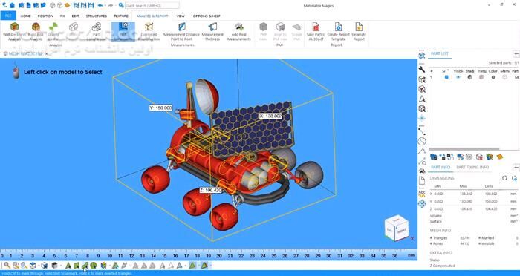Toggle visibility eye for part 1
This screenshot has width=520, height=276.
pyautogui.click(x=458, y=77)
